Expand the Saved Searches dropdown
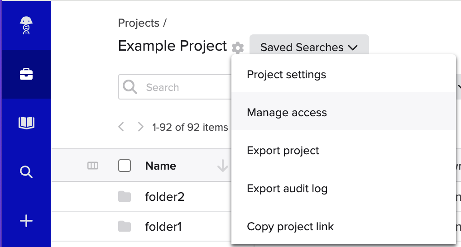 309,47
